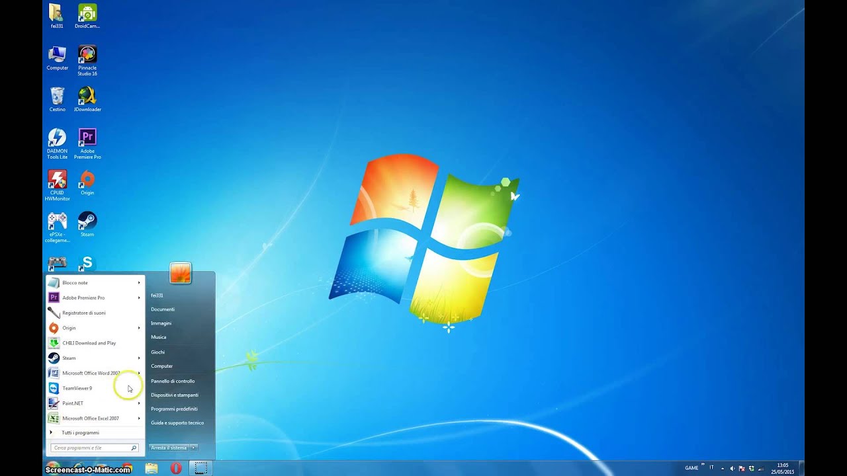Screen dimensions: 847x476
Task: Open Computer in Start menu right pane
Action: (x=161, y=366)
